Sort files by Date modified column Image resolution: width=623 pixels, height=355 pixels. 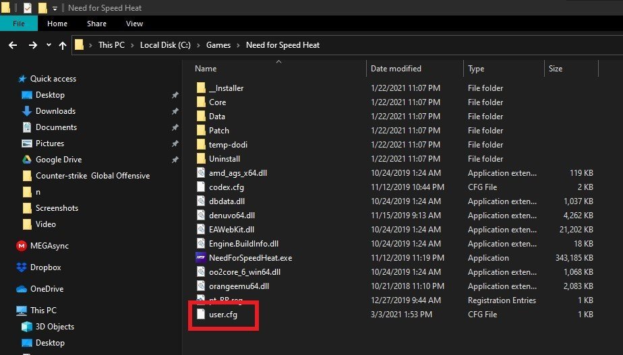(x=396, y=69)
